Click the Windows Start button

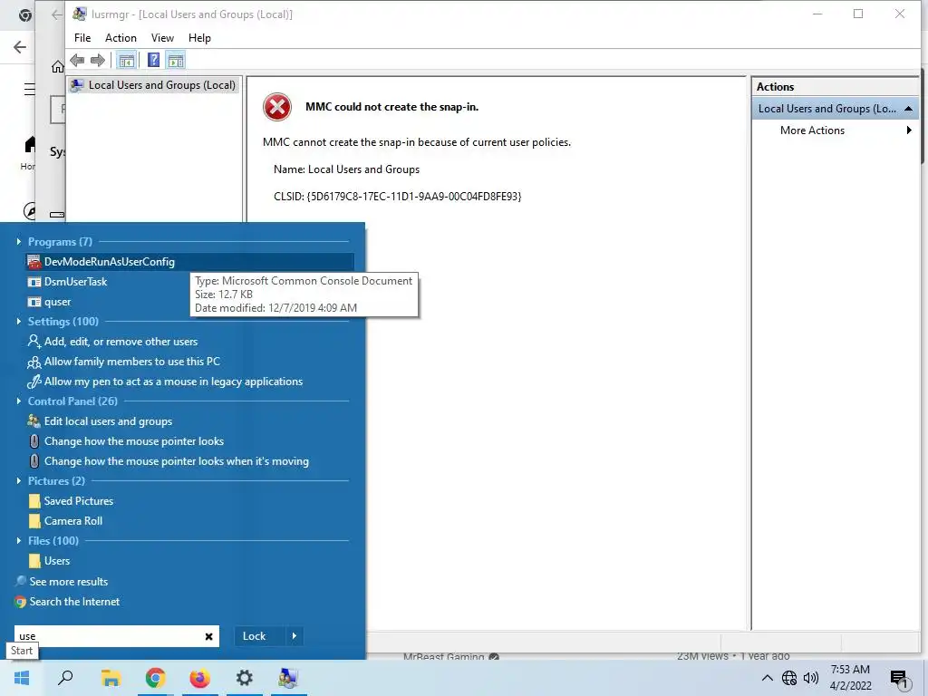point(22,678)
